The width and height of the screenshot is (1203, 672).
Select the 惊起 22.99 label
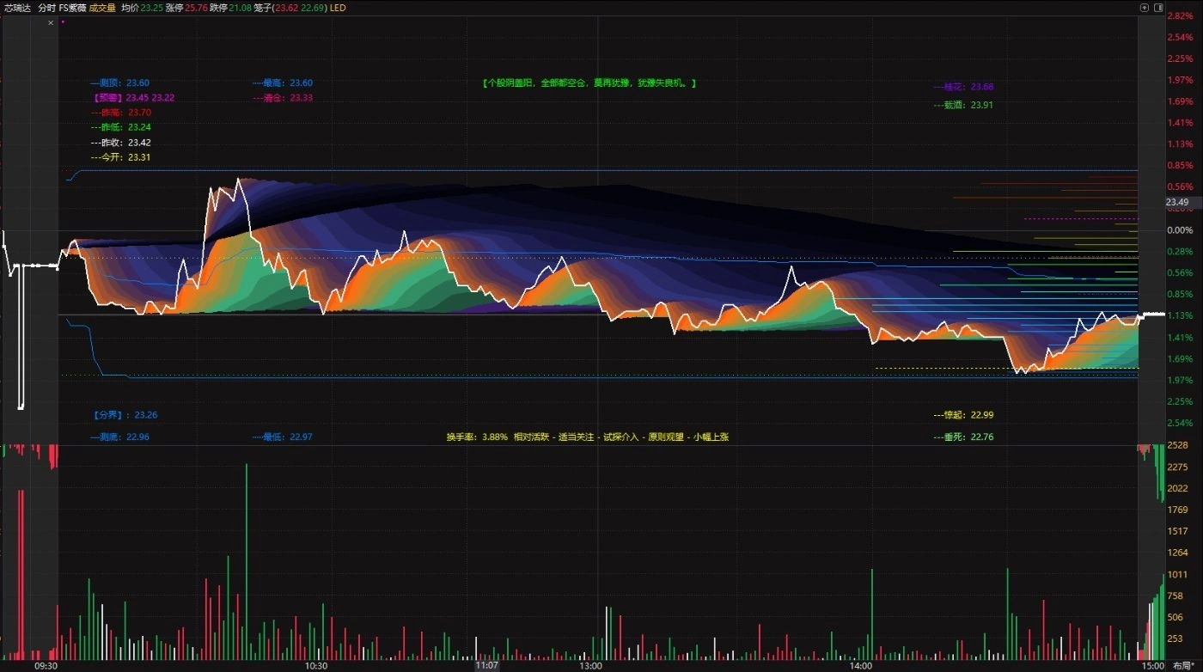pos(963,414)
